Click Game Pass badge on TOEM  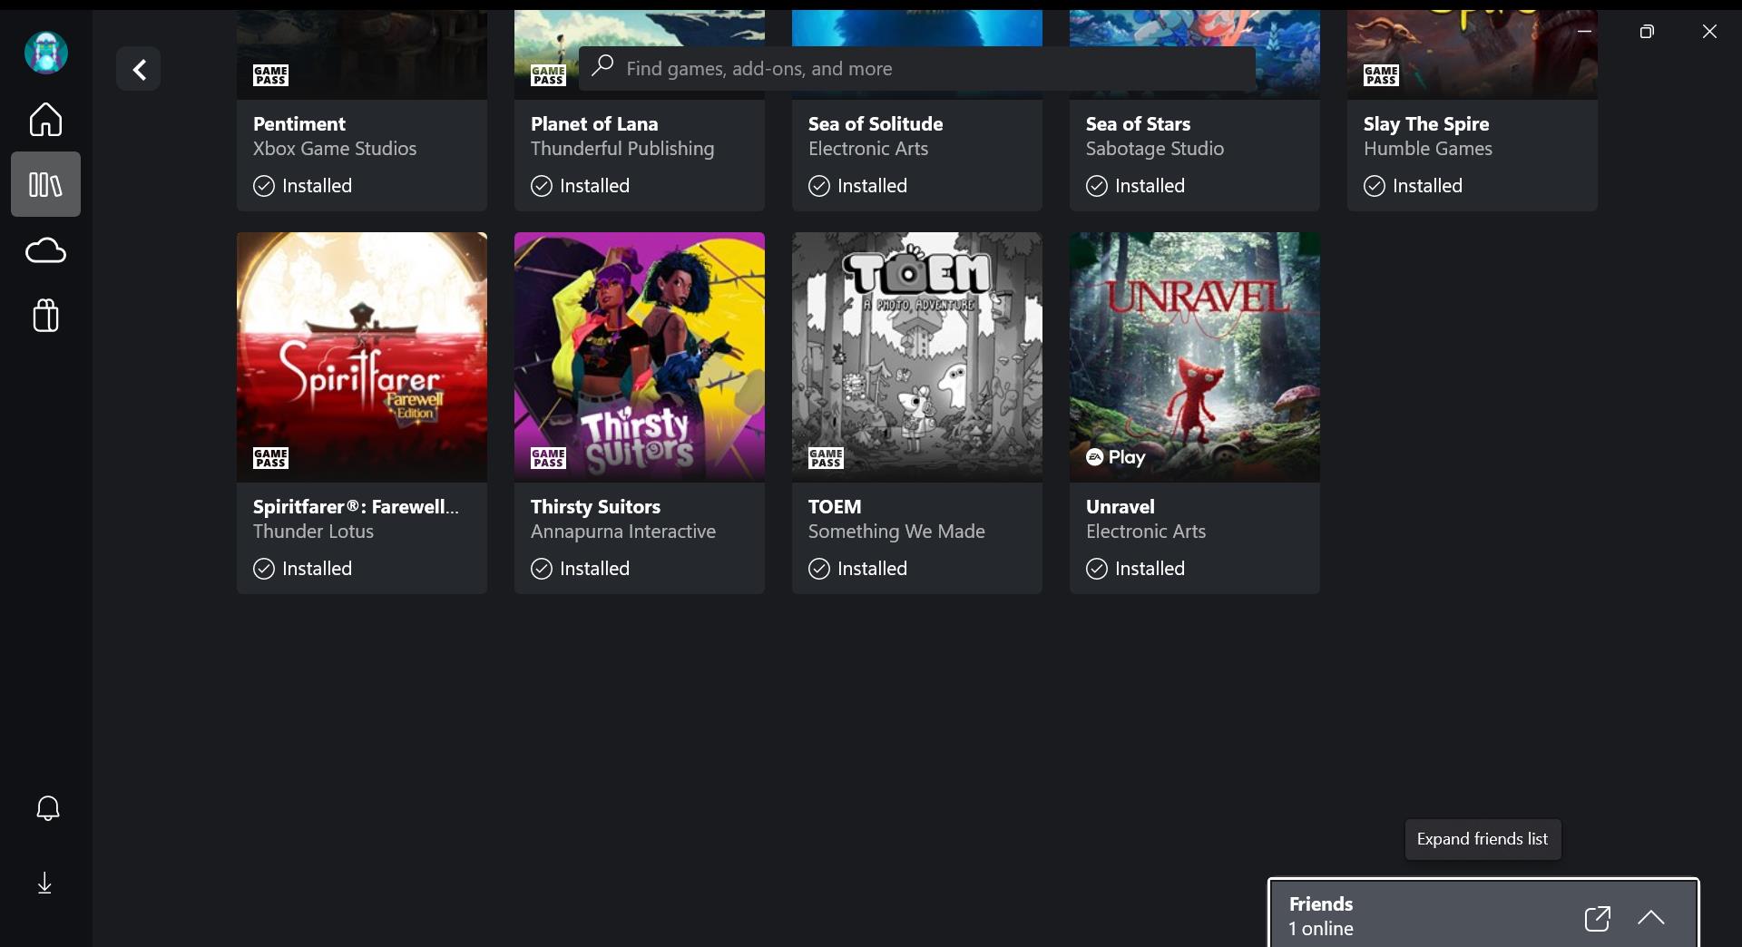coord(826,458)
